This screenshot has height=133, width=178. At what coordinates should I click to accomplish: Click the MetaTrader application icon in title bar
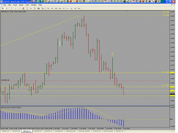coord(1,2)
